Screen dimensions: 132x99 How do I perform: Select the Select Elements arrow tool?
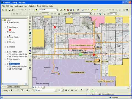coord(30,48)
